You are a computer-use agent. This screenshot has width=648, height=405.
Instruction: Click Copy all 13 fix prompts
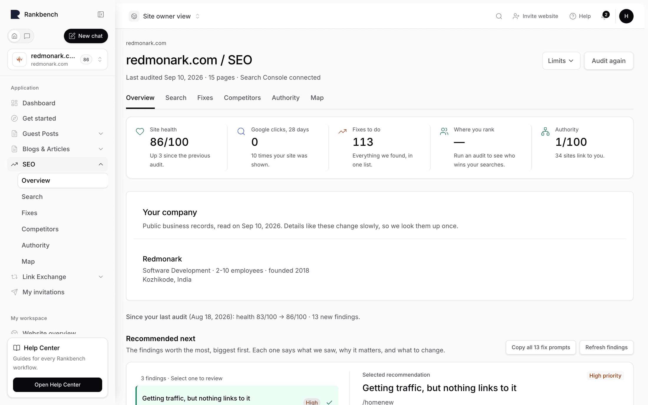click(x=541, y=348)
